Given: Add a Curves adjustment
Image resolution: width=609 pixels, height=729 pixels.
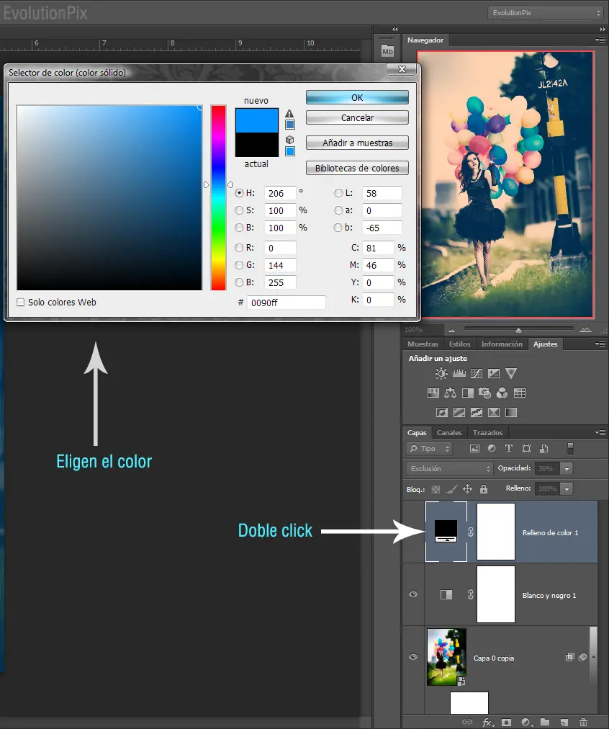Looking at the screenshot, I should 477,373.
